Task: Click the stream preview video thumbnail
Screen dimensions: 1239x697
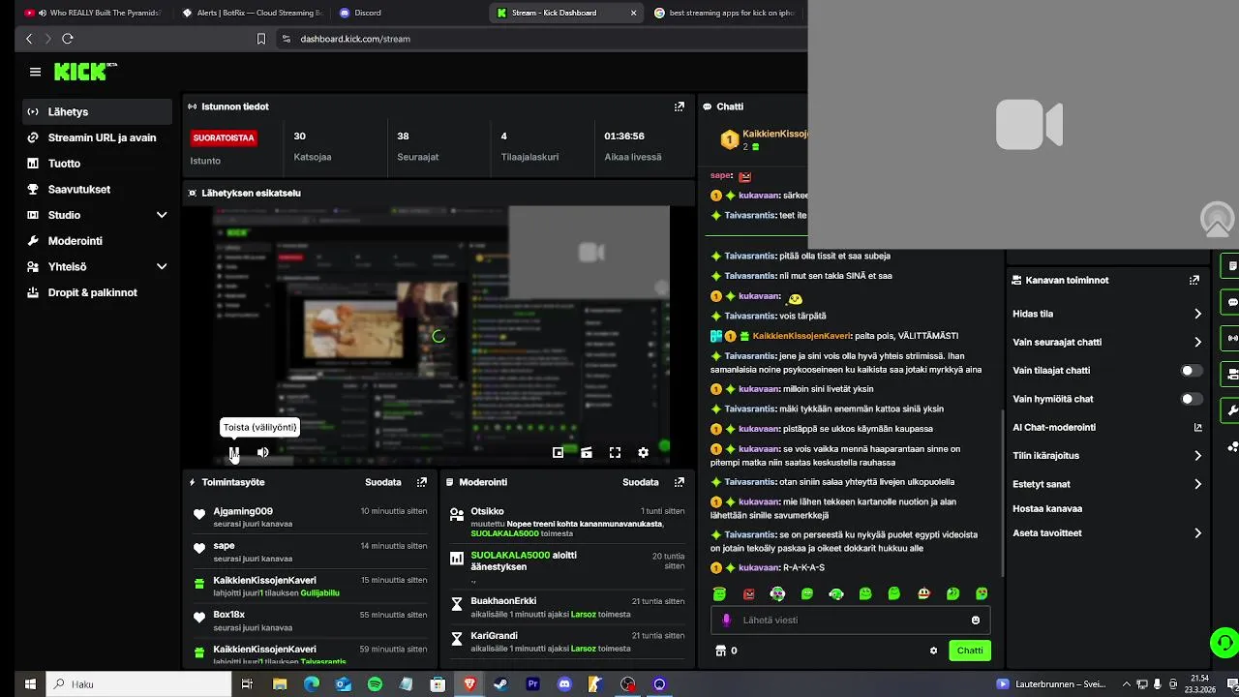Action: click(x=439, y=336)
